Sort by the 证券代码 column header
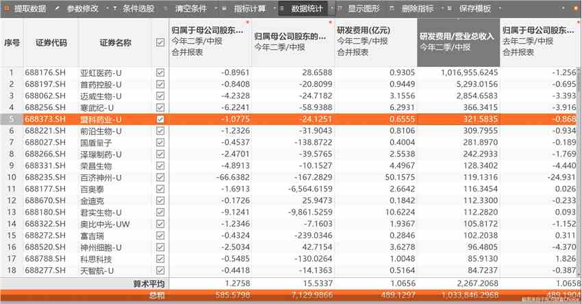 coord(51,42)
